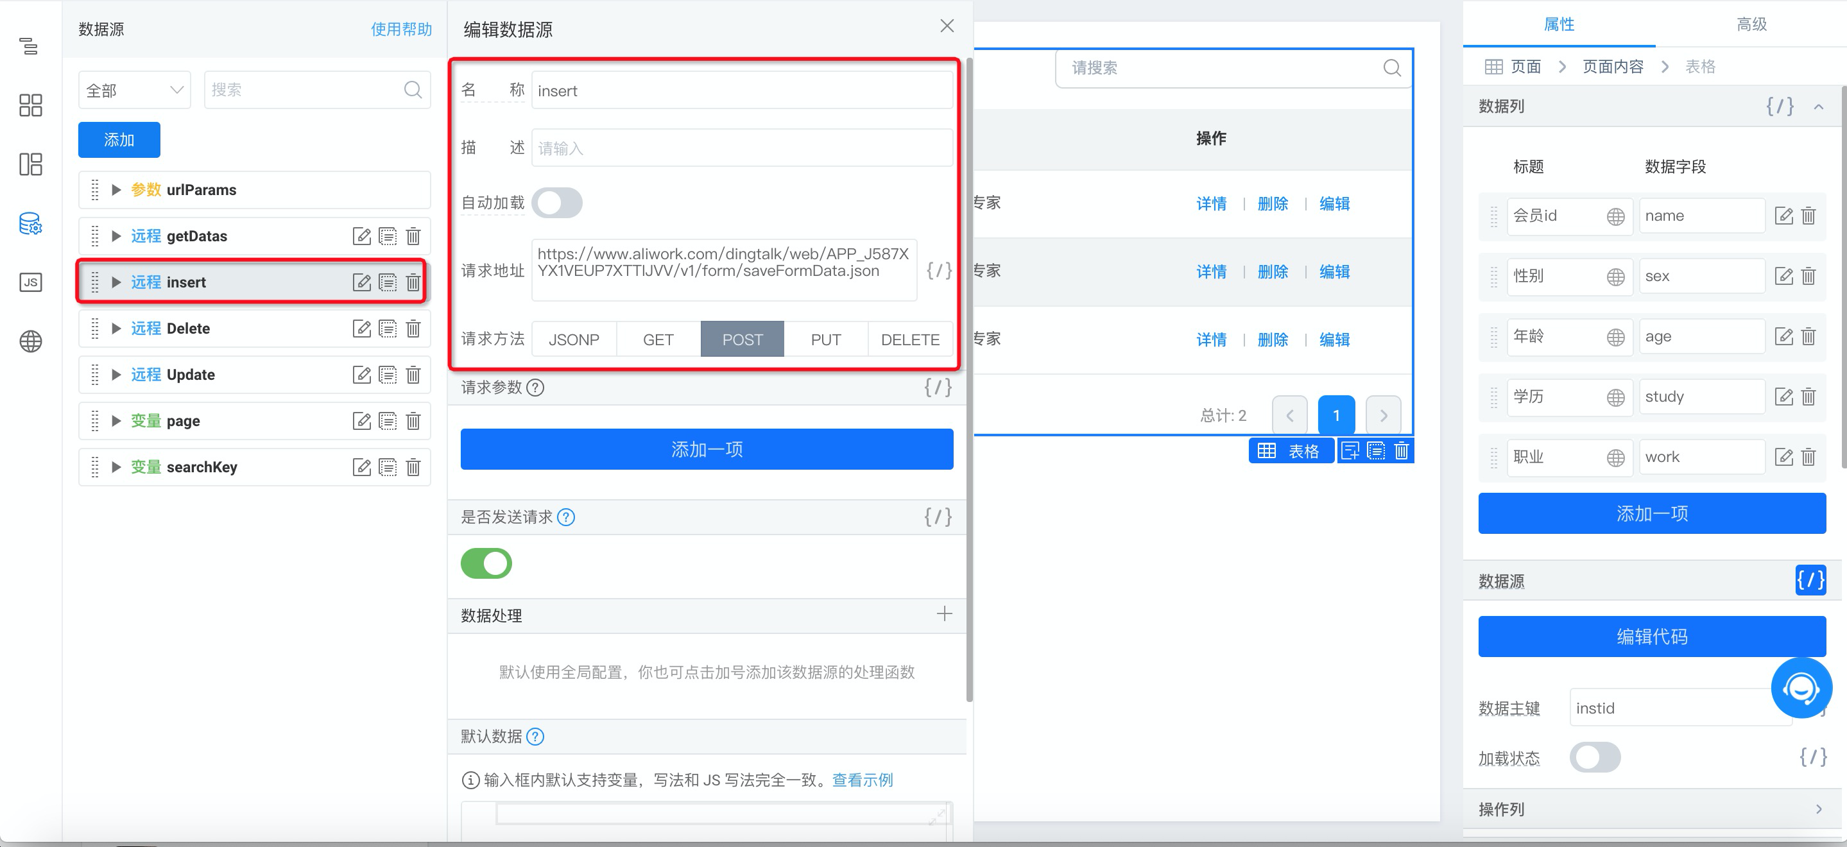The image size is (1847, 847).
Task: Edit the getDatas data source
Action: click(x=362, y=236)
